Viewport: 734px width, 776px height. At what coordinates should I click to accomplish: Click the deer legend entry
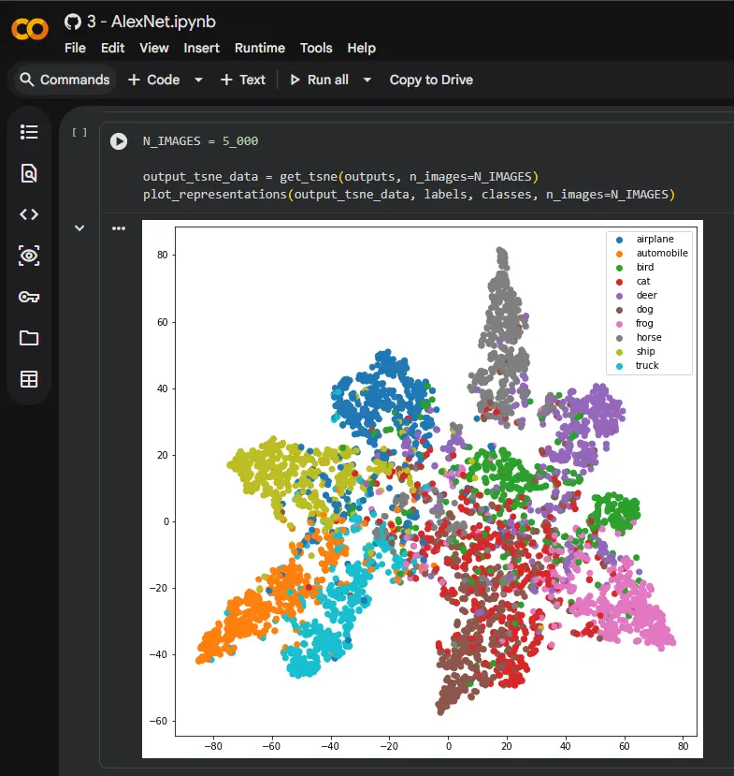636,295
